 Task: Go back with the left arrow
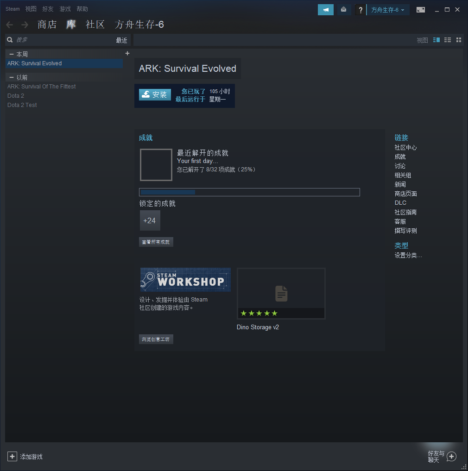pos(10,25)
